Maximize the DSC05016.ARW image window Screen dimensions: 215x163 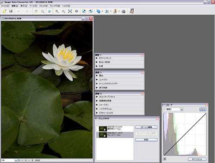coord(87,18)
